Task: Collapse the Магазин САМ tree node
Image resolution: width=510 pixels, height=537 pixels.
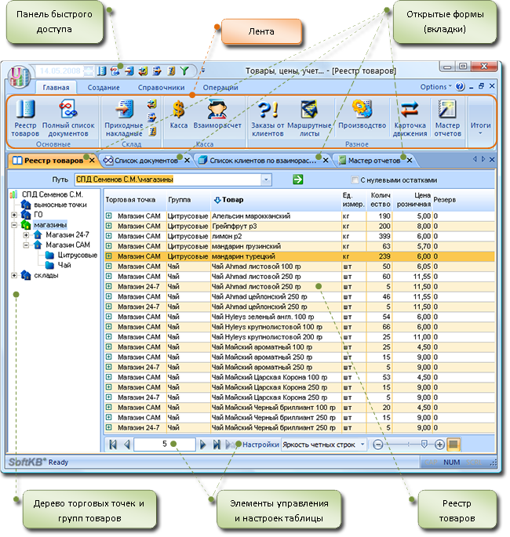Action: tap(26, 245)
